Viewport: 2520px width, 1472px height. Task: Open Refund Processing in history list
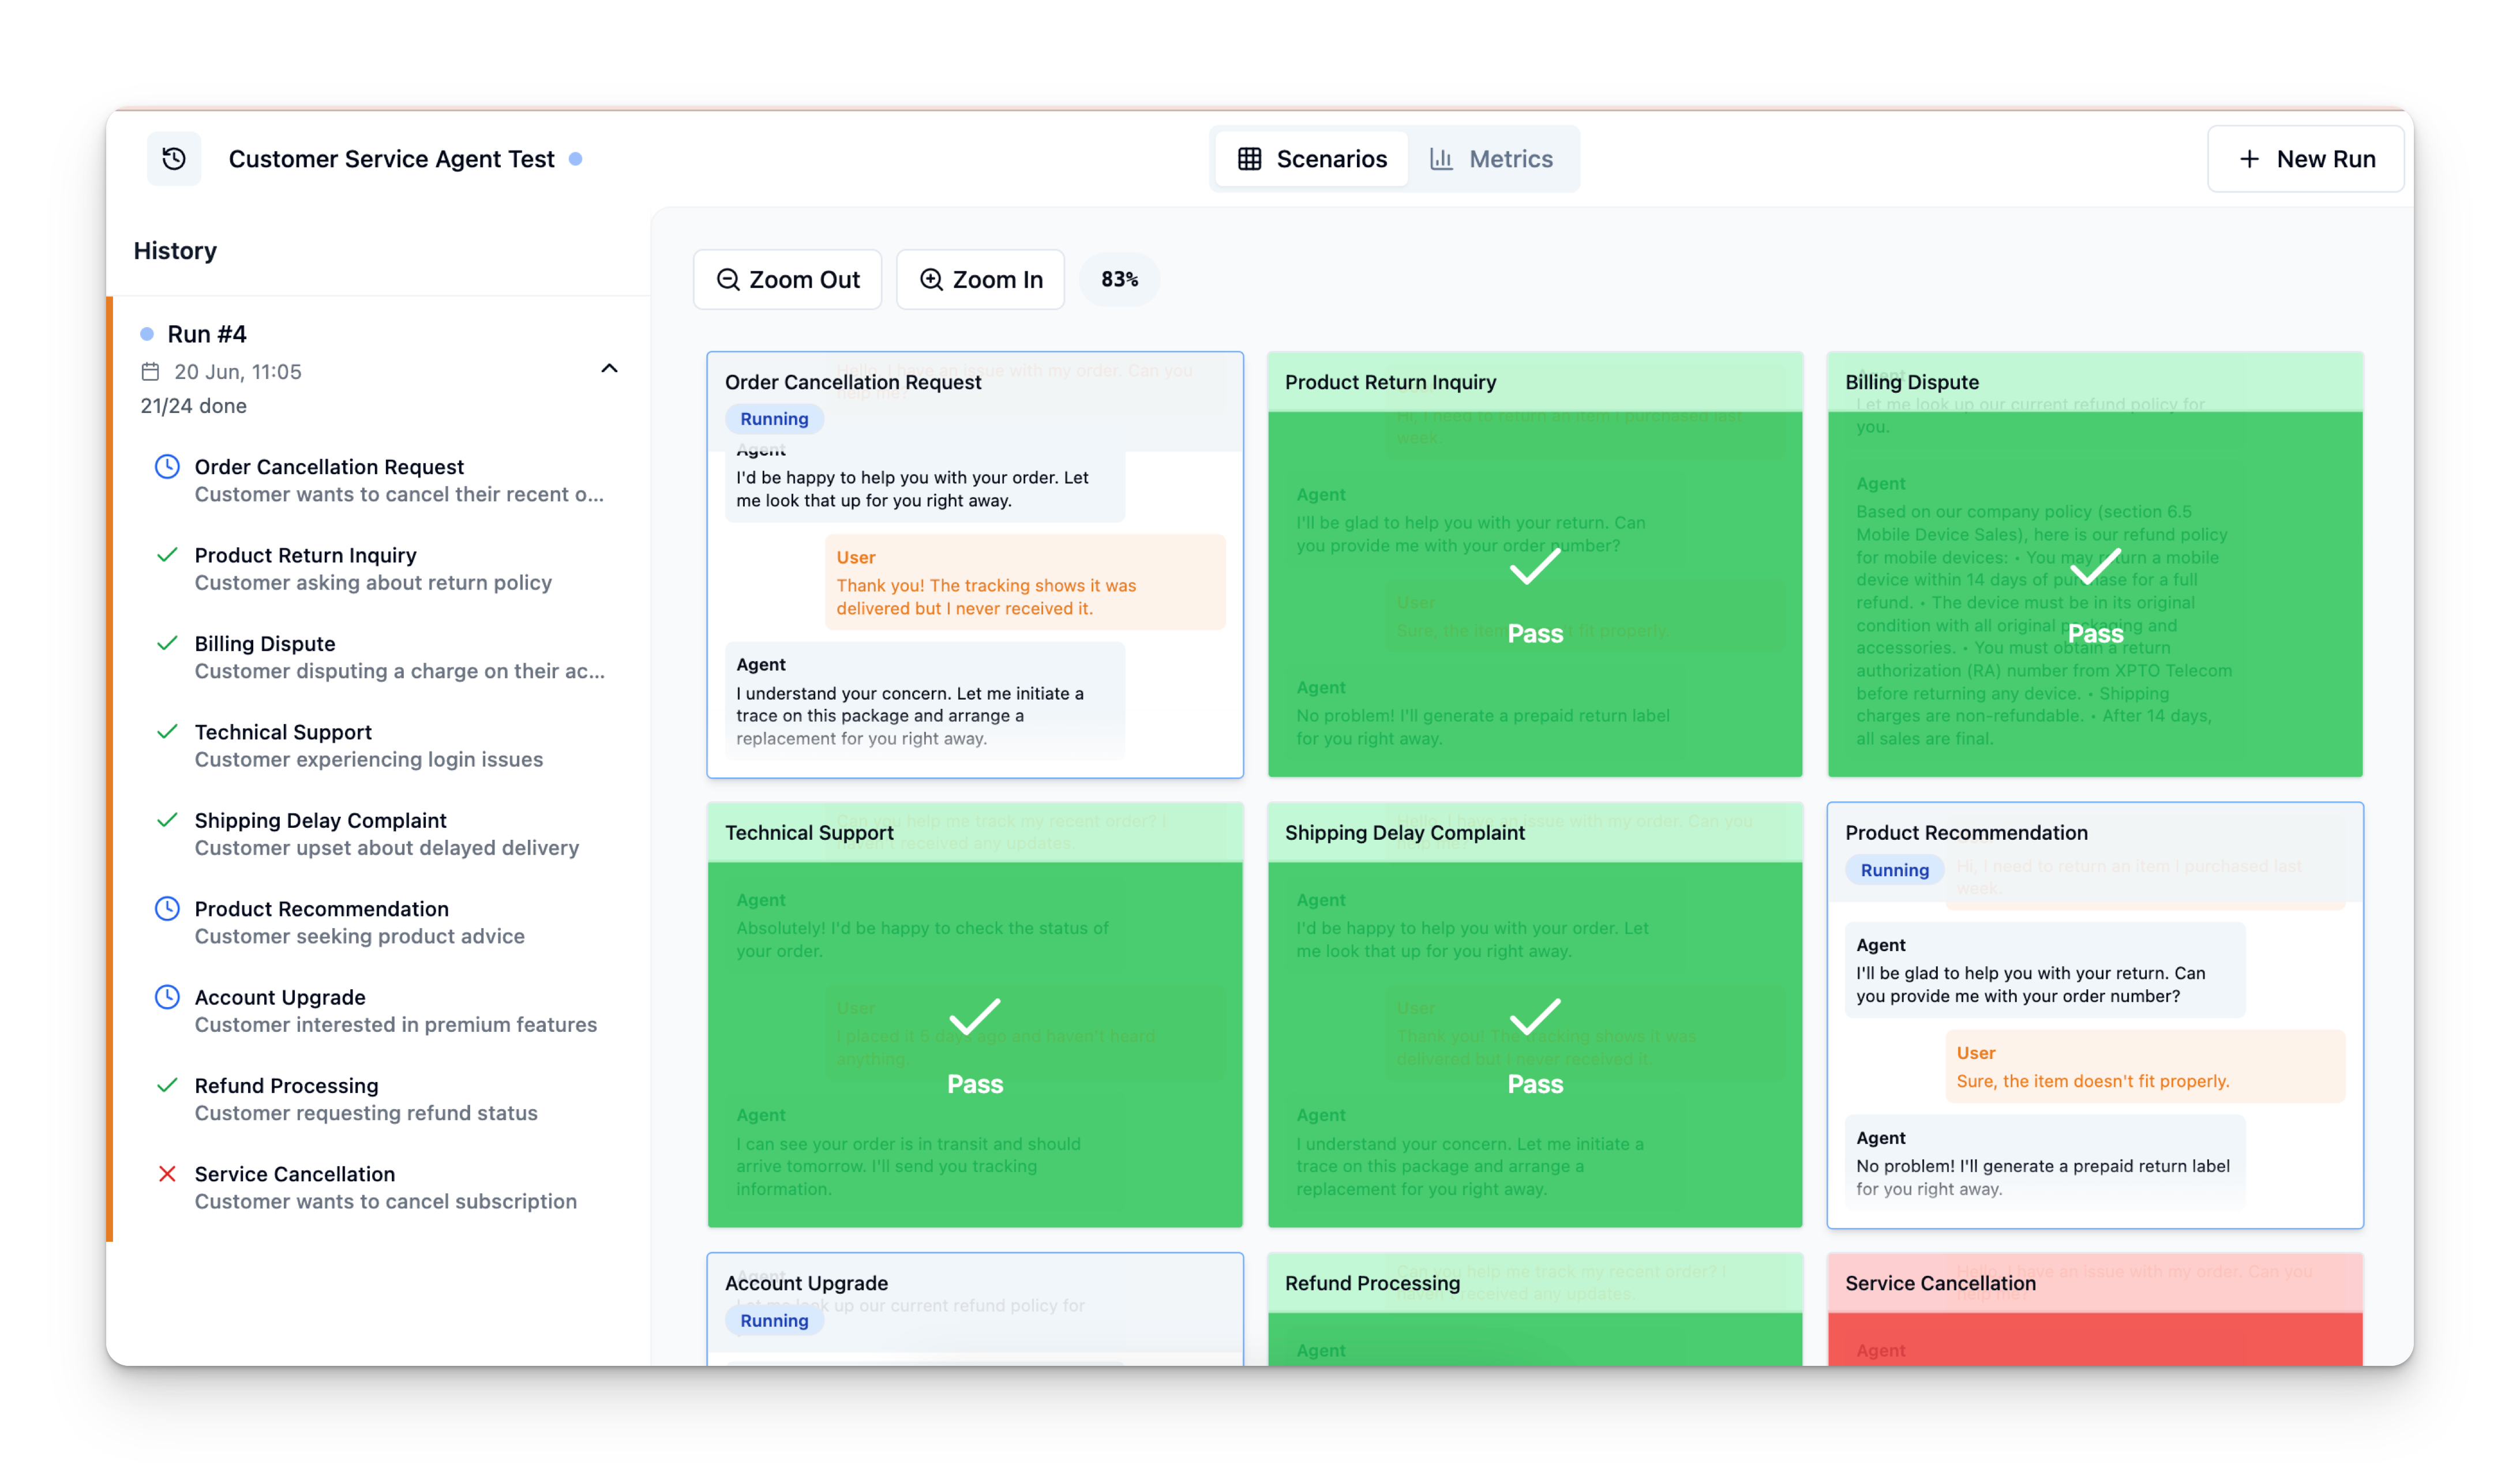click(286, 1086)
